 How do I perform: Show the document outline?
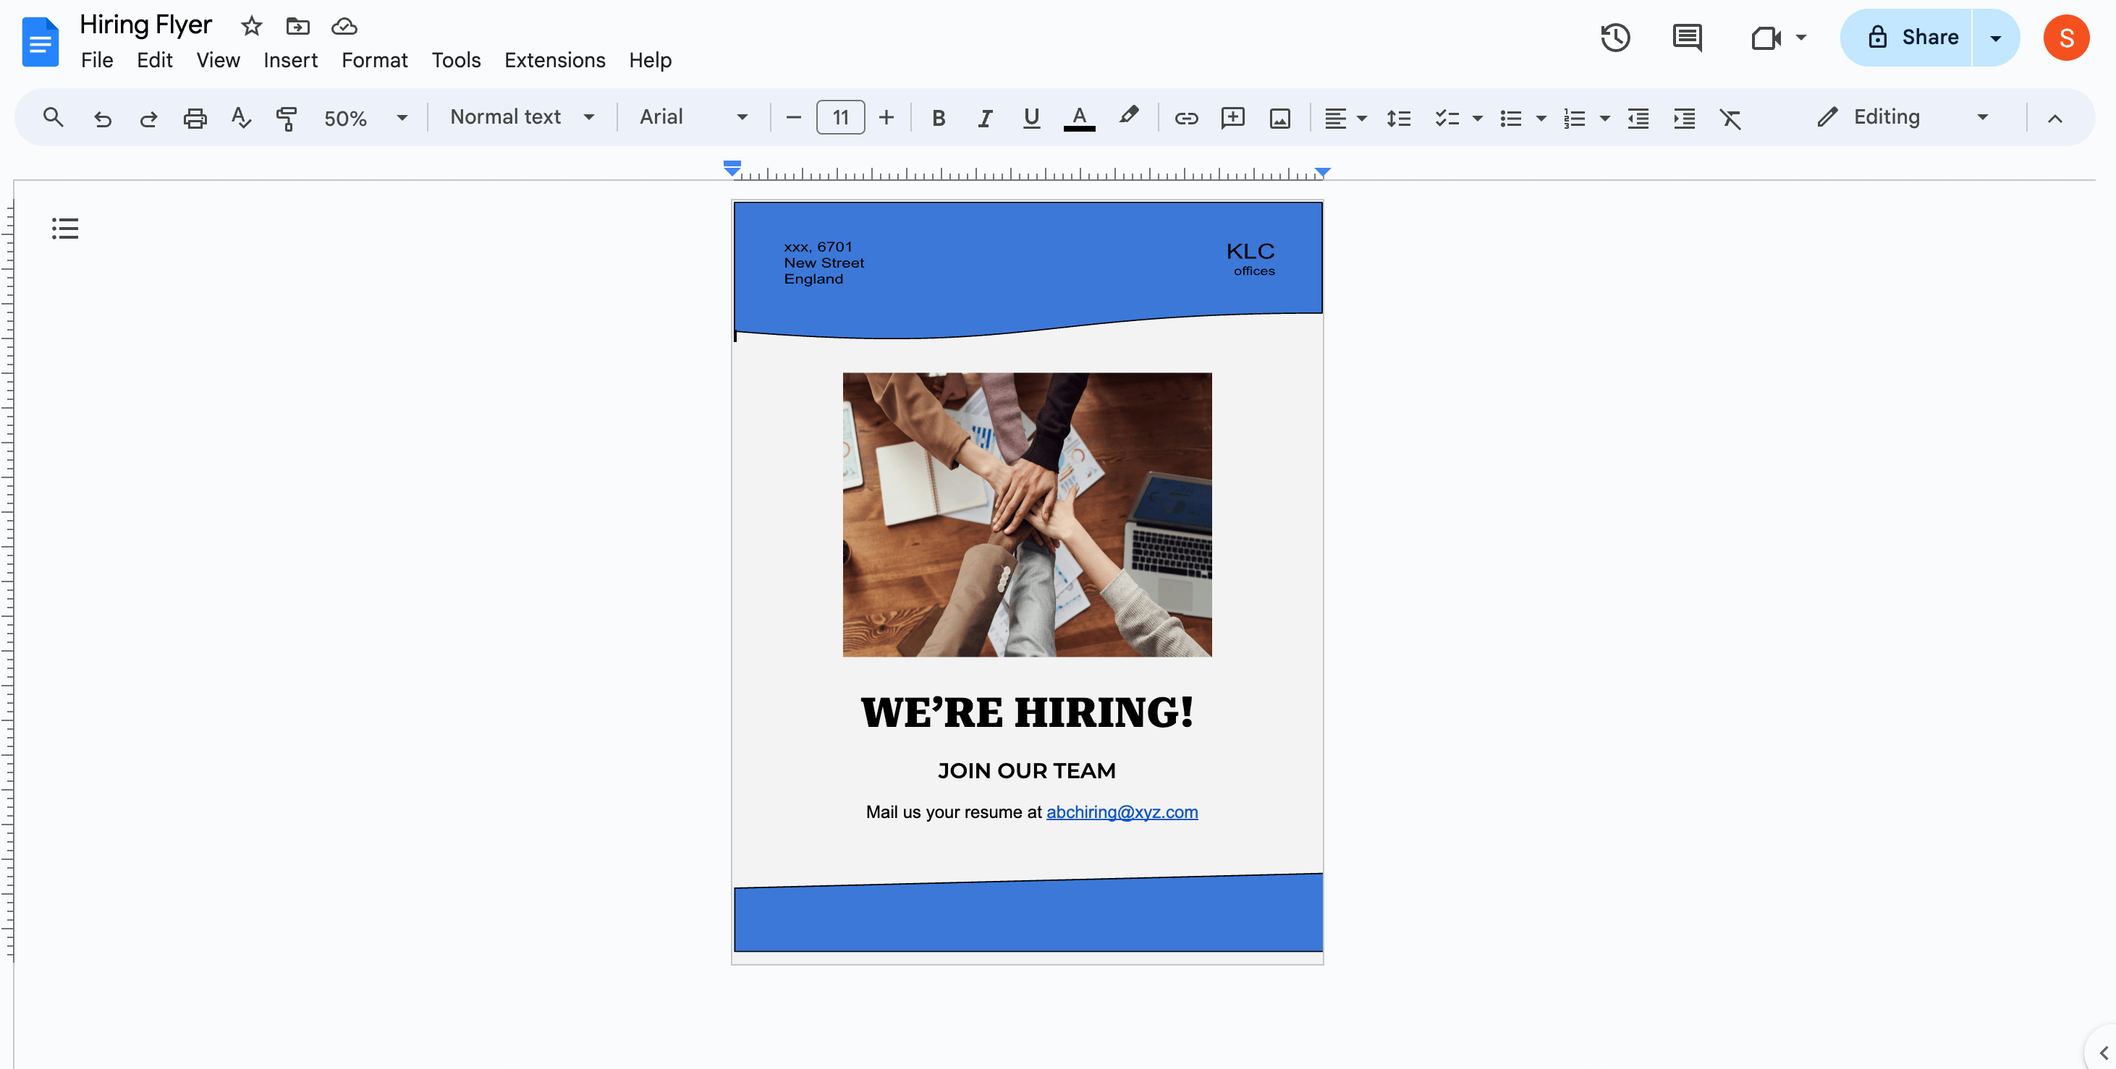click(65, 229)
